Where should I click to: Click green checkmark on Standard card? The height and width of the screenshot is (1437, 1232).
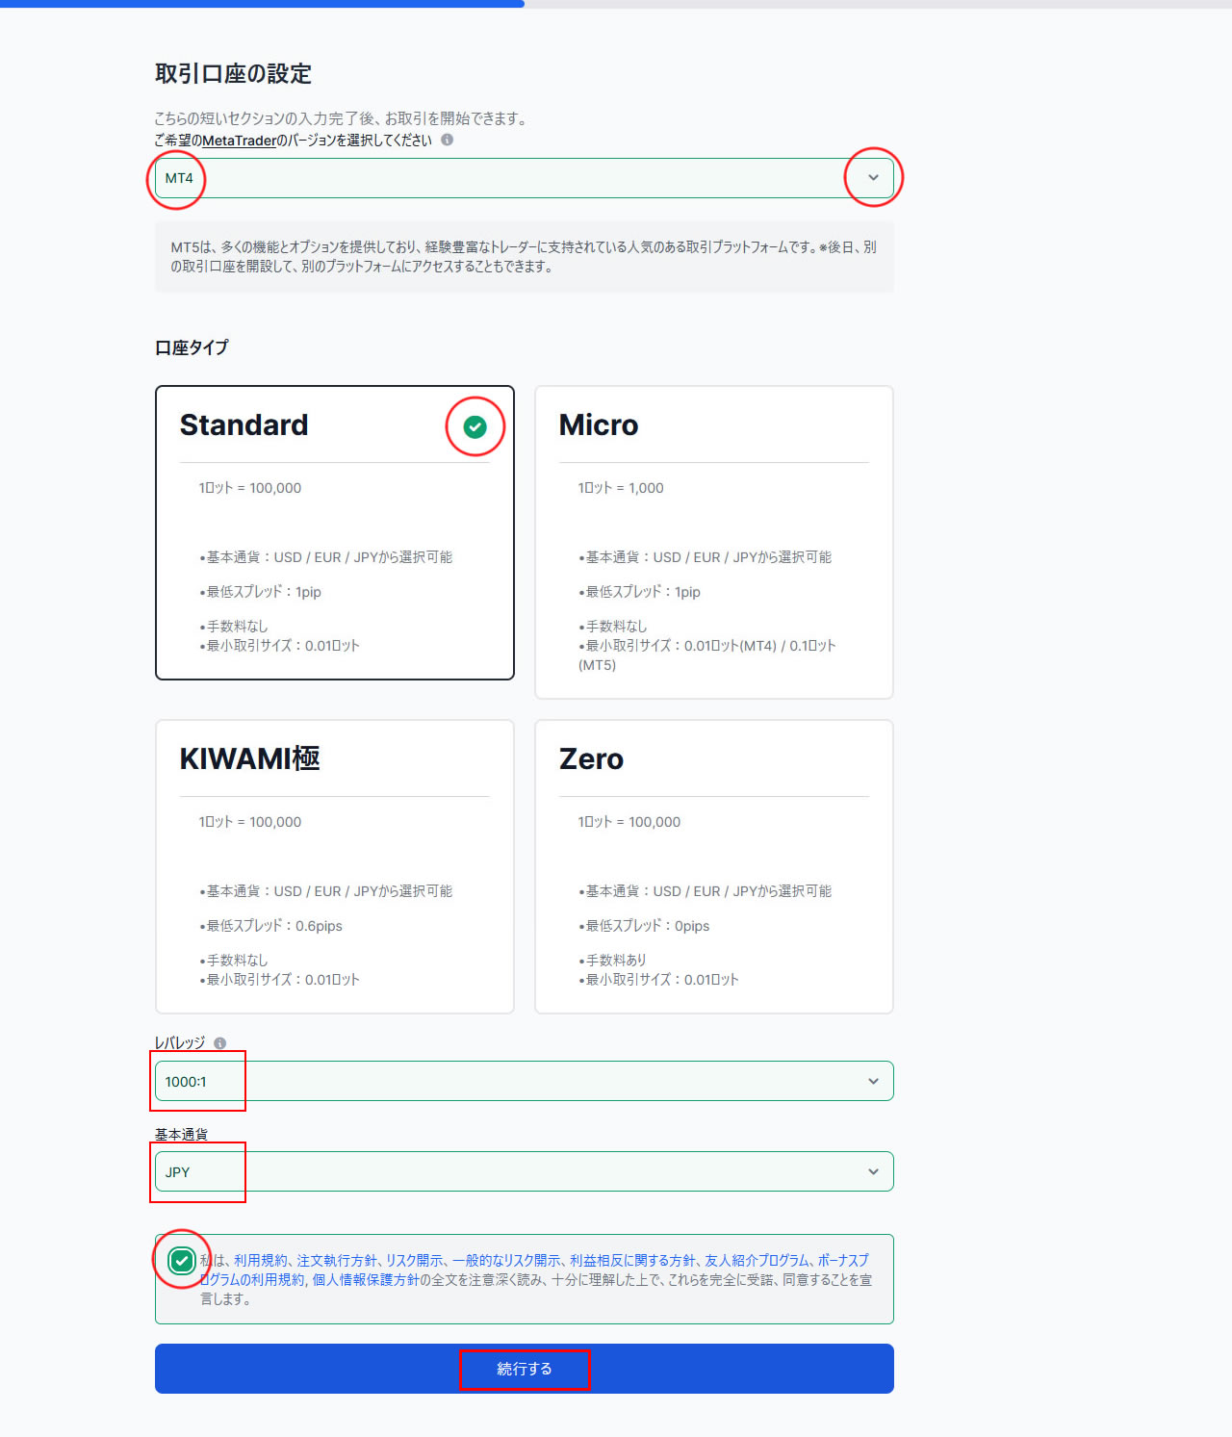point(475,426)
